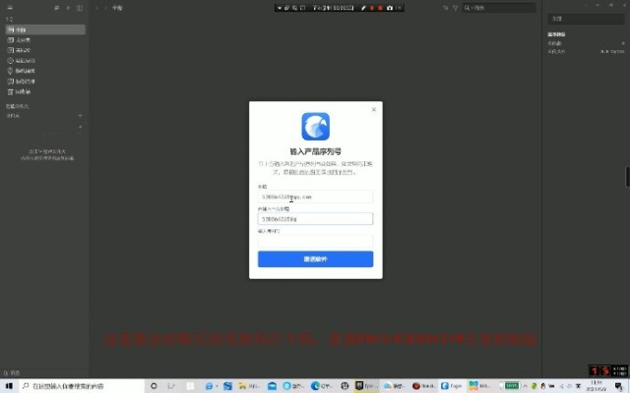Open the clock-icon recent sidebar item
630x393 pixels.
(45, 61)
